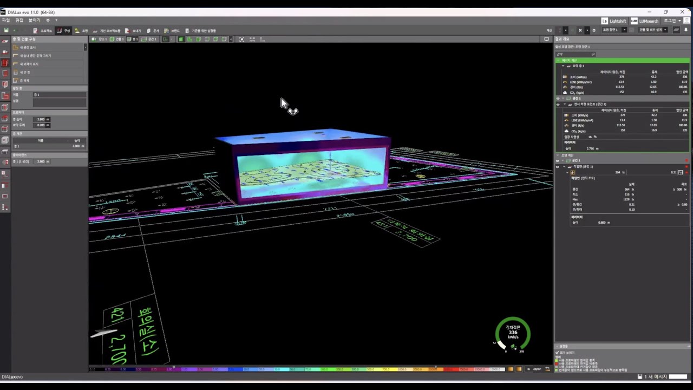Toggle the 평가 보이기 checkbox

557,353
